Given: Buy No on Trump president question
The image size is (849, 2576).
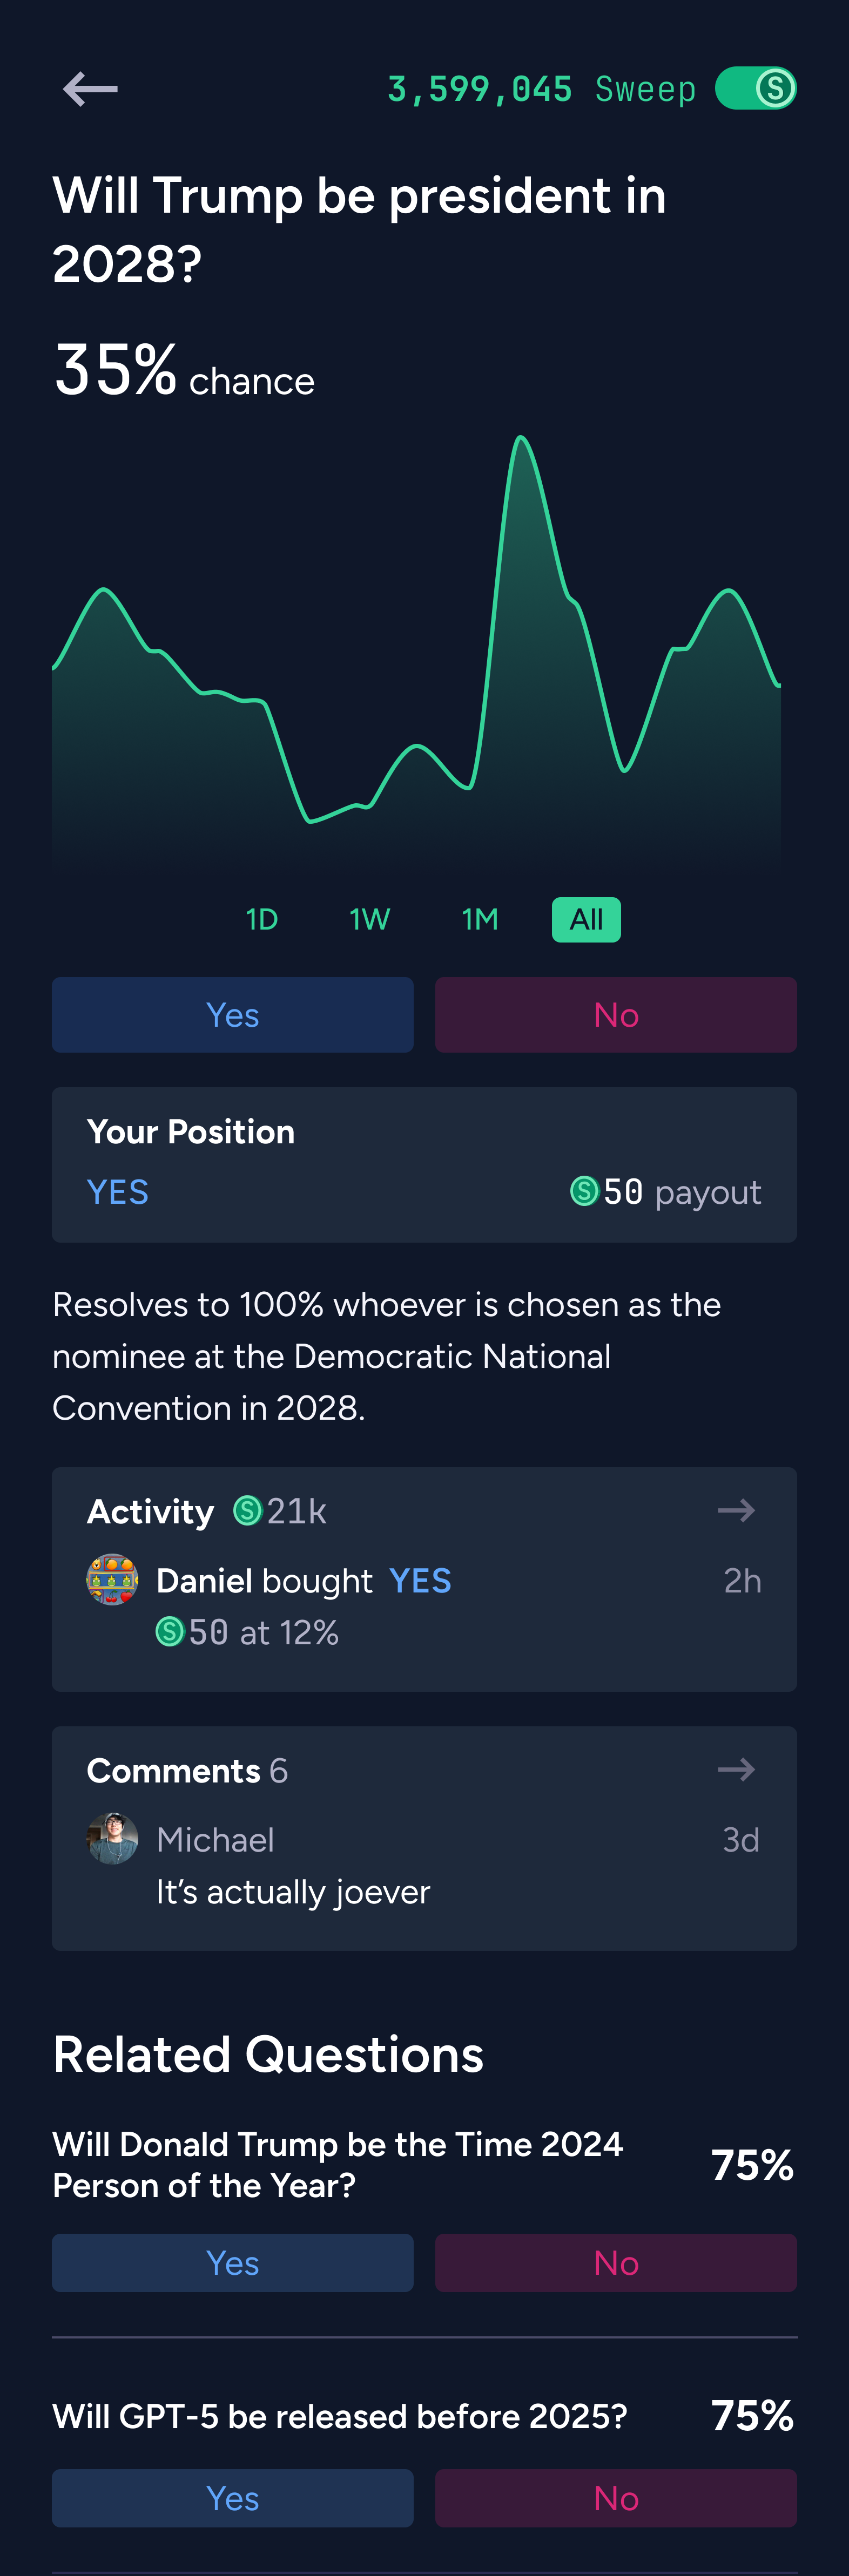Looking at the screenshot, I should coord(616,1014).
